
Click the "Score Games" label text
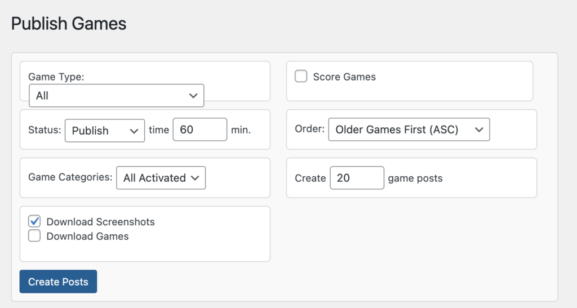[x=344, y=77]
